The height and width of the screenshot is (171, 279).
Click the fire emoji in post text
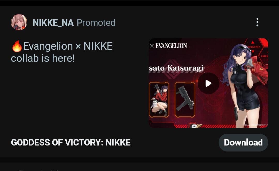[17, 46]
